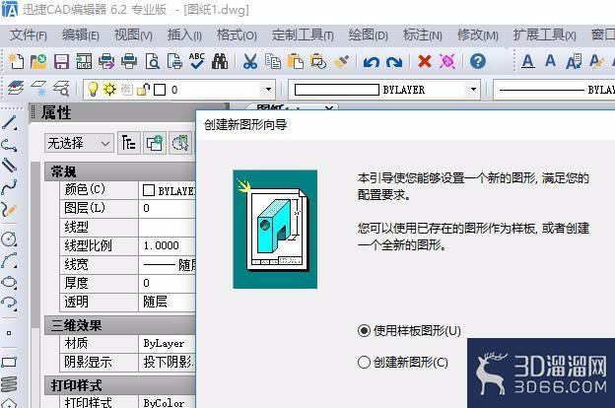
Task: Open the 绘图(D) menu
Action: coord(368,35)
